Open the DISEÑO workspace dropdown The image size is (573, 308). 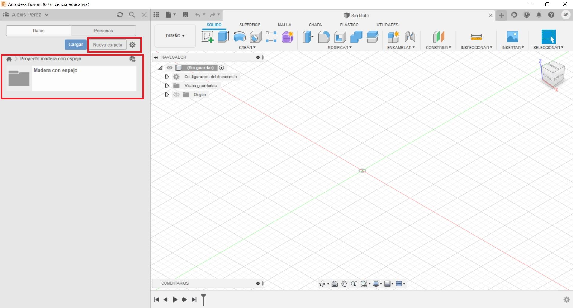(175, 36)
